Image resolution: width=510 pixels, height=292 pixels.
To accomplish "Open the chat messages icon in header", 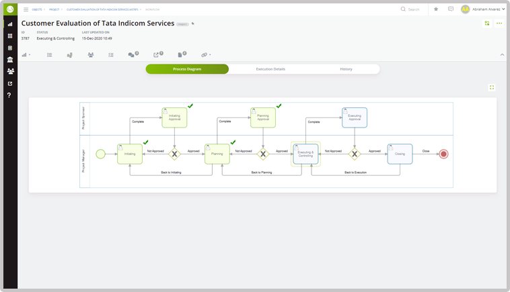I will point(451,9).
